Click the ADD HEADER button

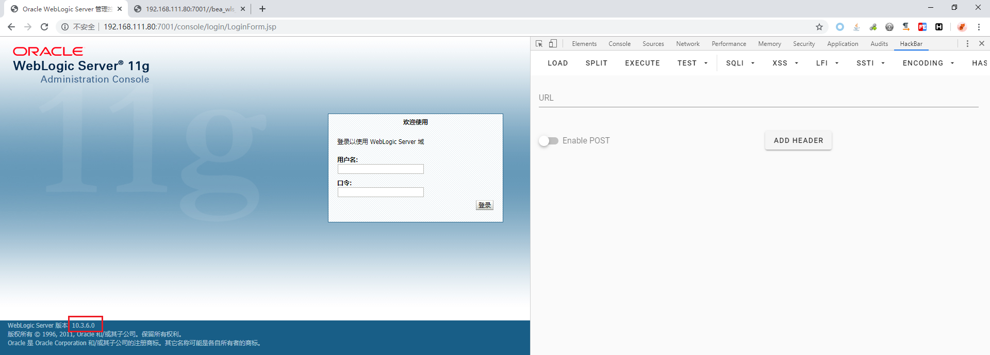click(x=798, y=140)
